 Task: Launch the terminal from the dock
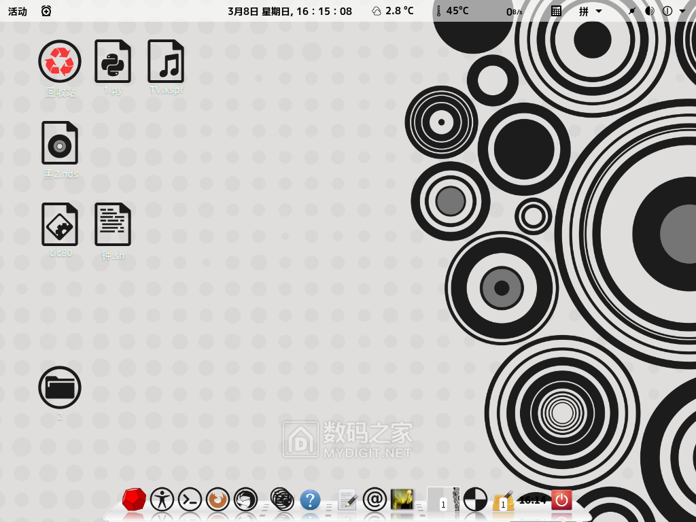[190, 500]
